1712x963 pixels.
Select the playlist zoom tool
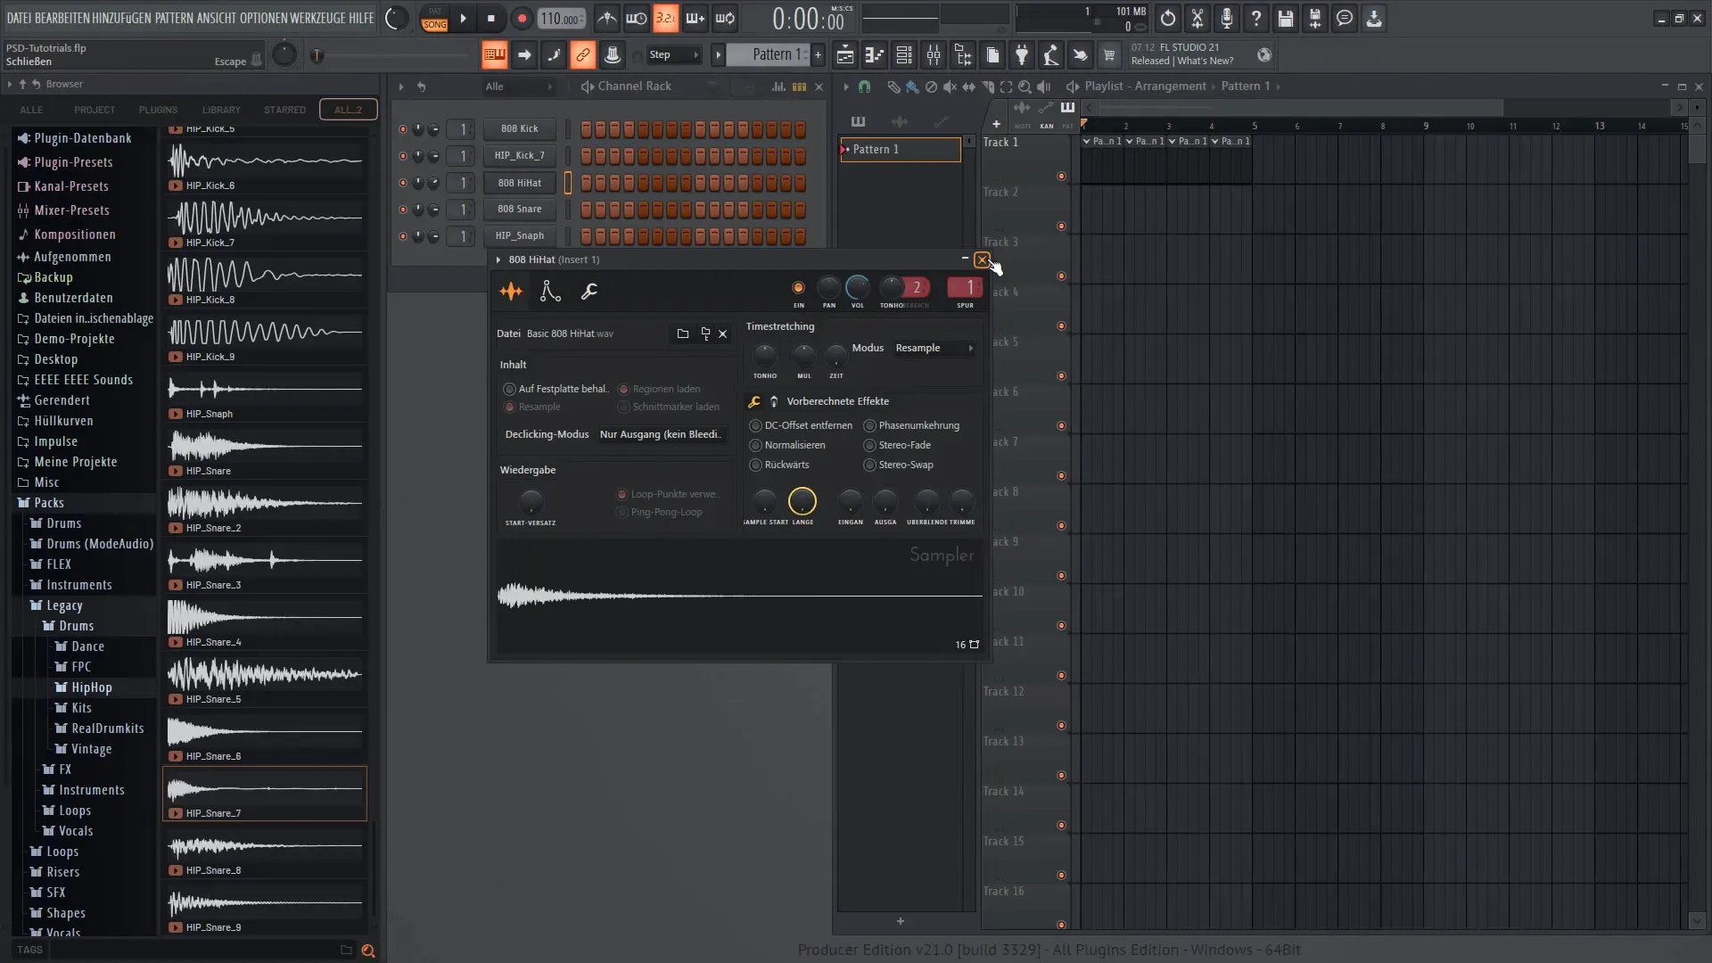point(1025,86)
